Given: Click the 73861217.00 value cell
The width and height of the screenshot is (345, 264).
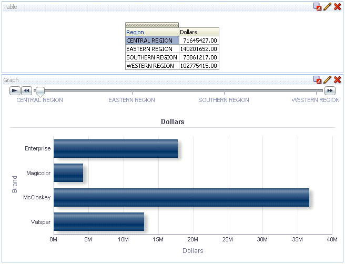Looking at the screenshot, I should (199, 57).
